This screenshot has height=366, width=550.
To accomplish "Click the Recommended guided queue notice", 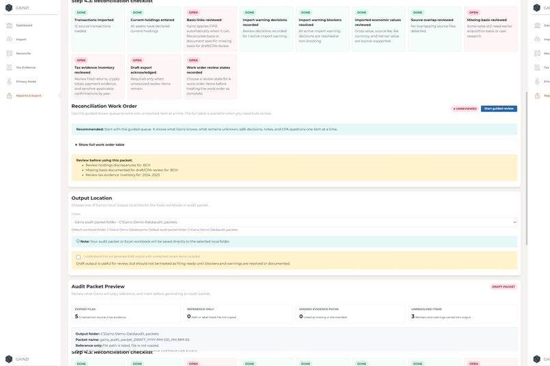I will click(x=294, y=129).
